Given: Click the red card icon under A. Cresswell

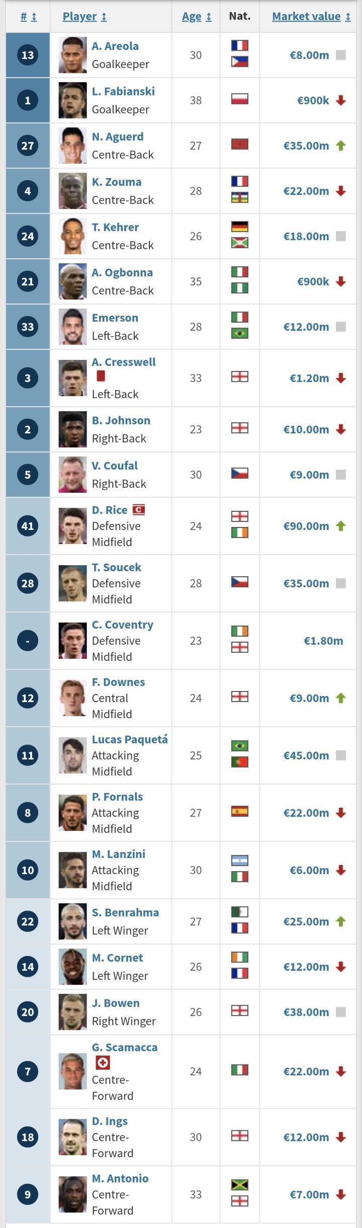Looking at the screenshot, I should coord(101,376).
